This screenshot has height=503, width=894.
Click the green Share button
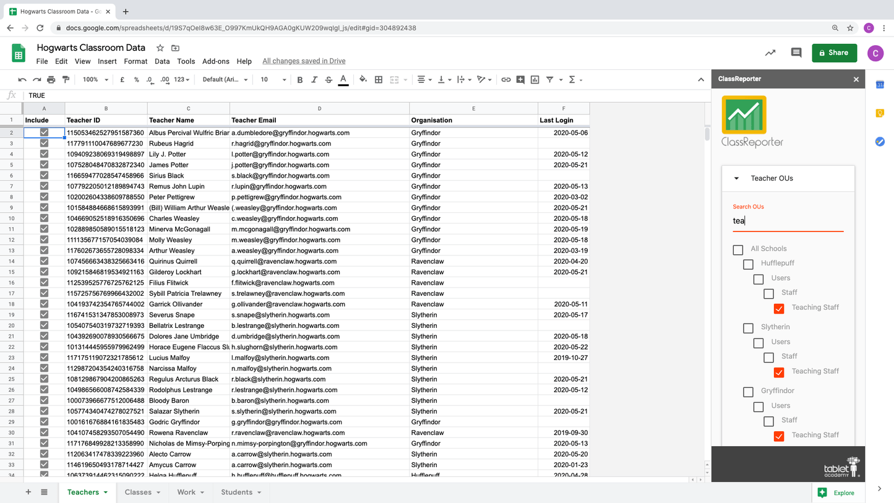834,53
